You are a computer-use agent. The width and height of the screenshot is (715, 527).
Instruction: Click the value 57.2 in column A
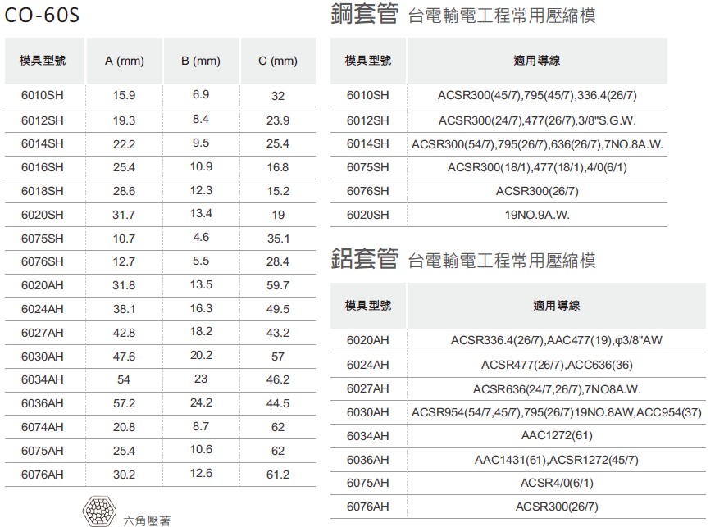coord(124,403)
